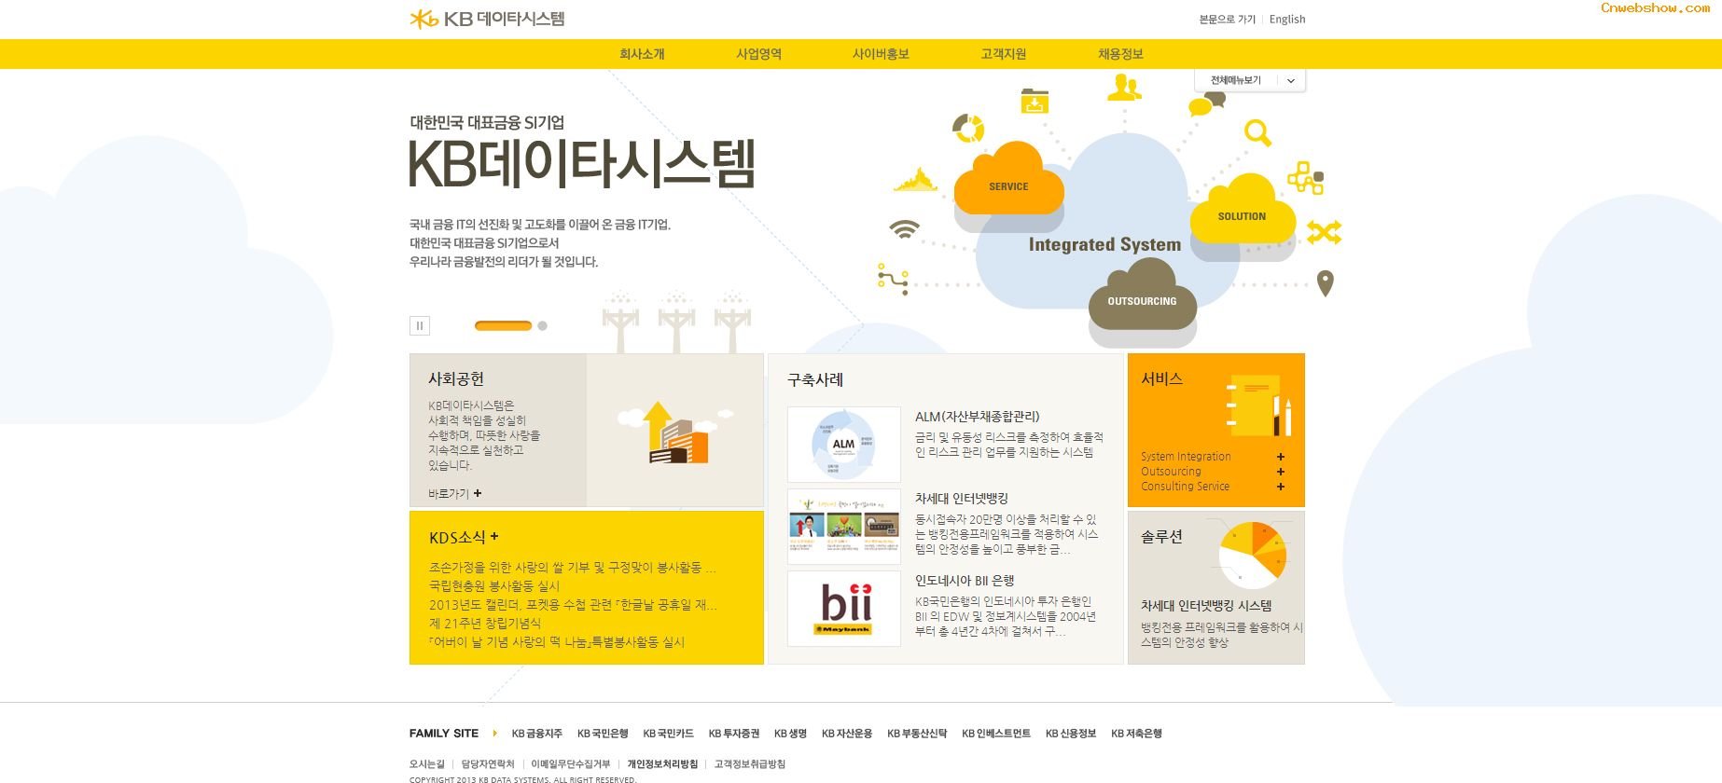This screenshot has height=783, width=1722.
Task: Open the internet banking case thumbnail
Action: (x=844, y=527)
